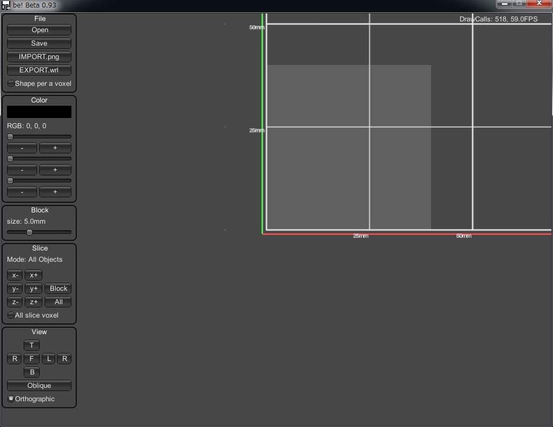Switch to top view with T
Viewport: 553px width, 427px height.
pyautogui.click(x=32, y=345)
